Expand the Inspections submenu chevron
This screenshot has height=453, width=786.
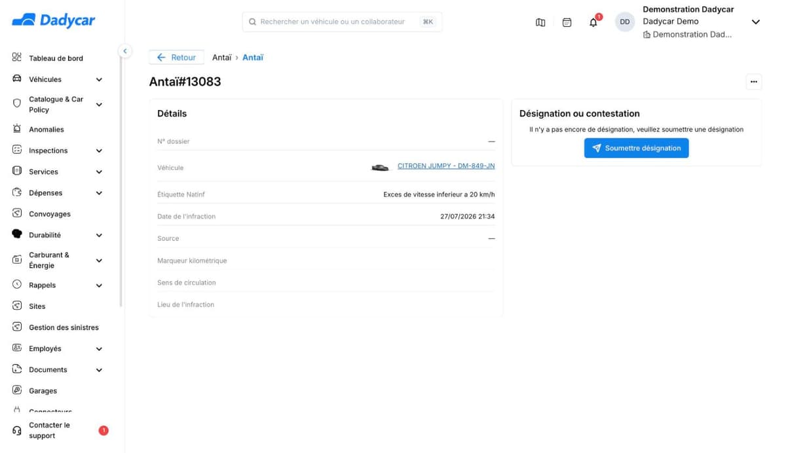pos(99,151)
